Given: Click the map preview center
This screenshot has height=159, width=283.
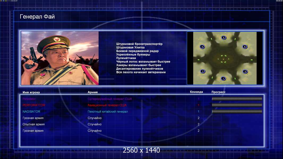Looking at the screenshot, I should coord(225,58).
